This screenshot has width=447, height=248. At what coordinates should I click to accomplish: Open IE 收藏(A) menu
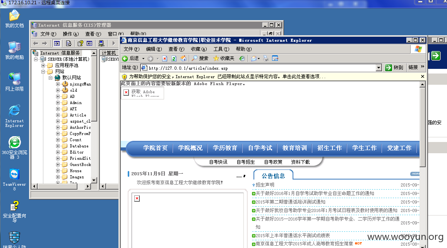pyautogui.click(x=199, y=49)
